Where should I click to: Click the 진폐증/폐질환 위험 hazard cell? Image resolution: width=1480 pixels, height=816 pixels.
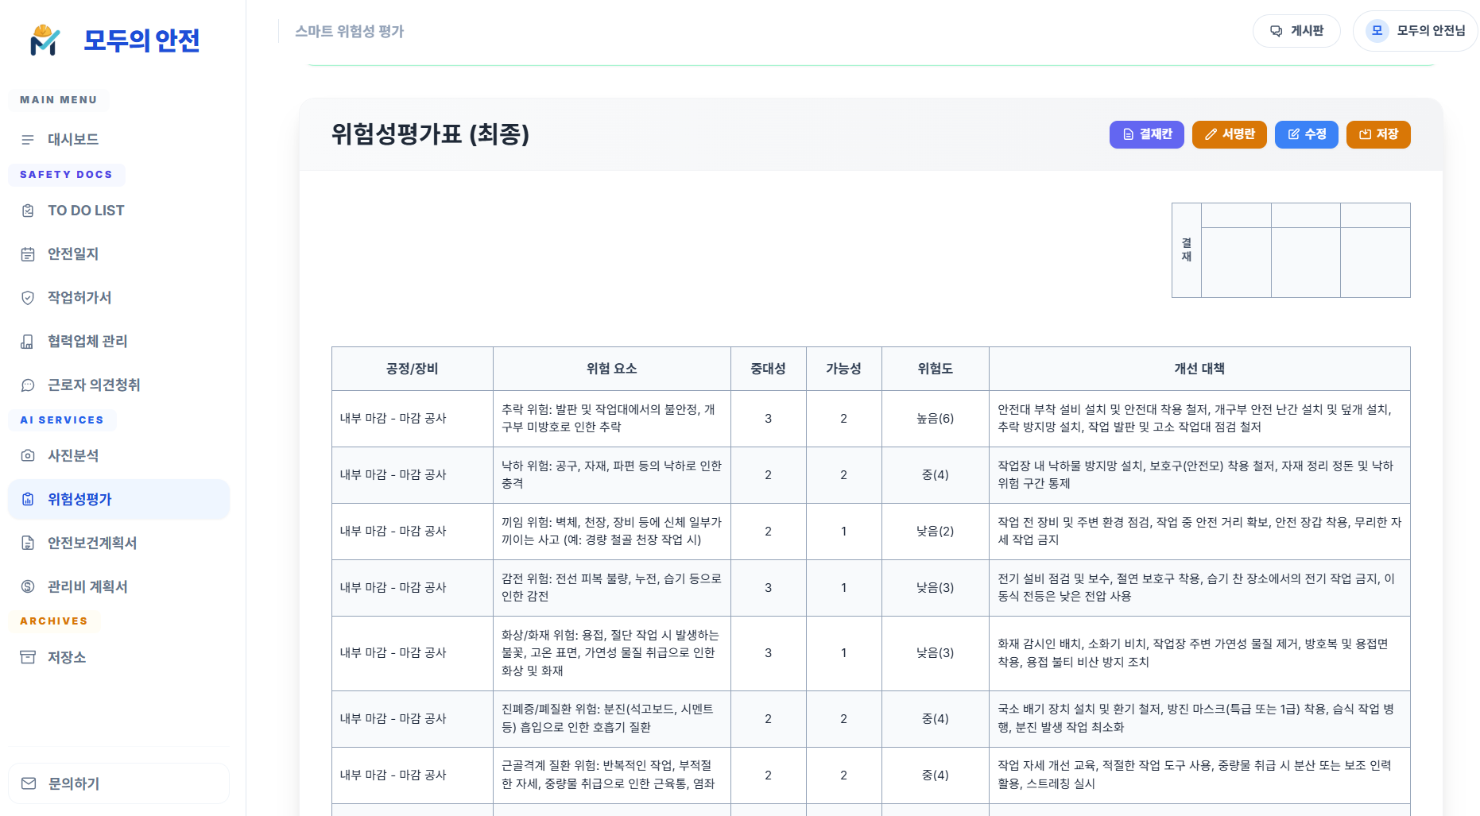pyautogui.click(x=612, y=719)
